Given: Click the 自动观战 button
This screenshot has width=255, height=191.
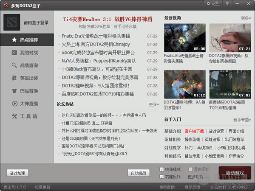Looking at the screenshot, I should [x=139, y=173].
